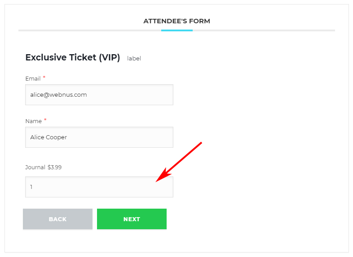353x257 pixels.
Task: Click the red arrow annotation
Action: coord(179,162)
